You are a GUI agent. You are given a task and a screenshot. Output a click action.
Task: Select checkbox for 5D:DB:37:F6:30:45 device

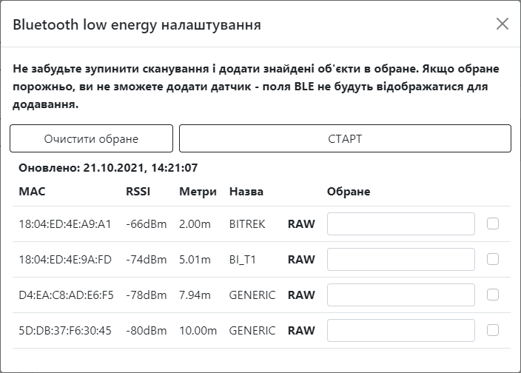pos(492,330)
